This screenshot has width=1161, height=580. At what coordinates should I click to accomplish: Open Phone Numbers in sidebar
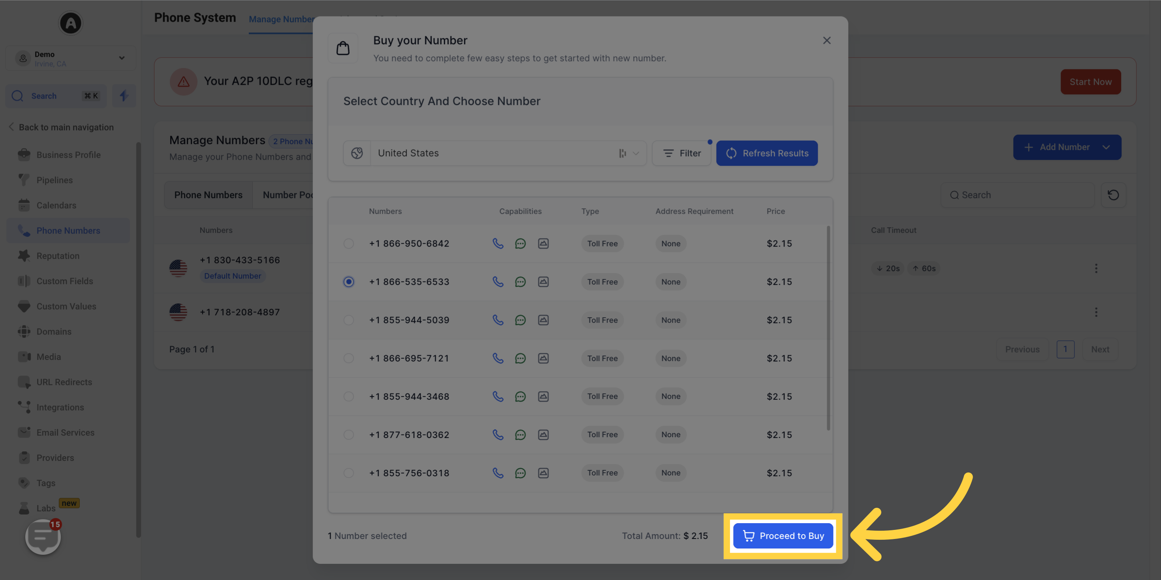pyautogui.click(x=68, y=230)
